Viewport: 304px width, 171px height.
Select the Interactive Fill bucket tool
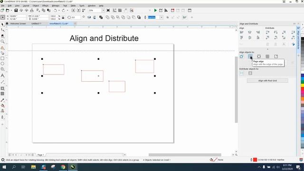point(2,105)
